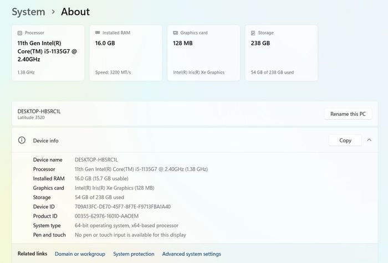Click the Device ID value text
The image size is (388, 263).
point(122,207)
